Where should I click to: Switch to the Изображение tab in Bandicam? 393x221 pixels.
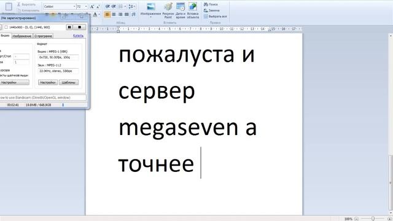pyautogui.click(x=22, y=36)
